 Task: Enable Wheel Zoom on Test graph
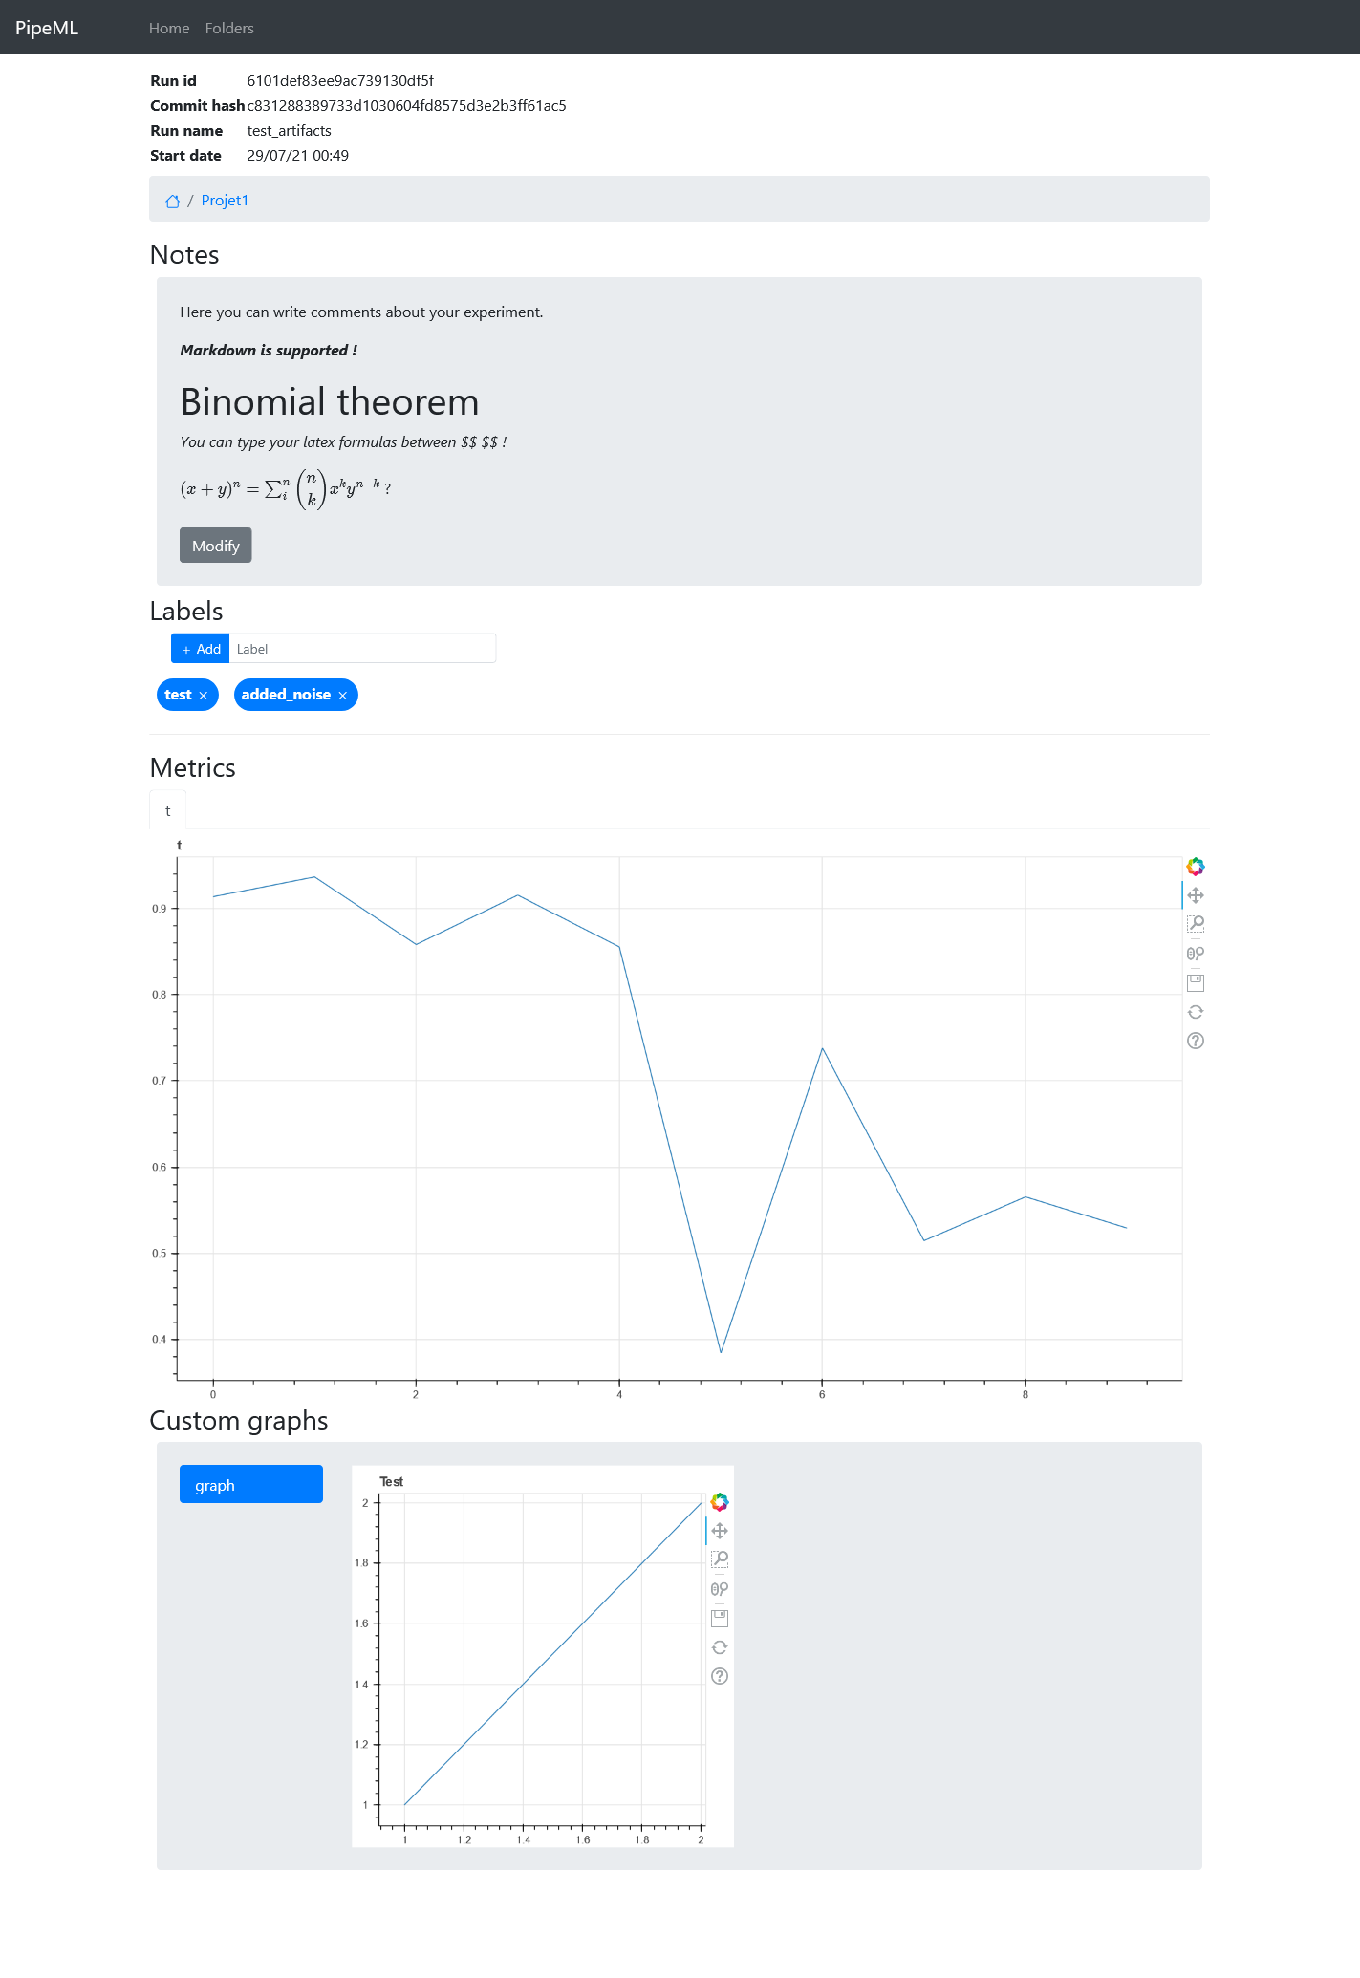pyautogui.click(x=720, y=1589)
